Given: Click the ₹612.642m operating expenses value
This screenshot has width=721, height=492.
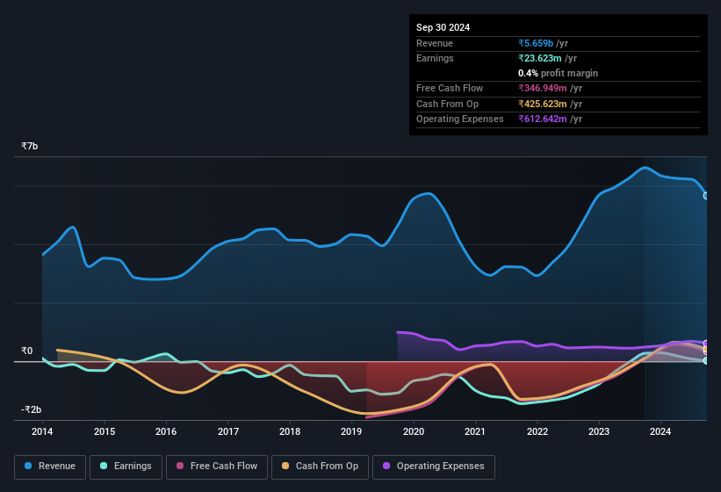Looking at the screenshot, I should (543, 119).
